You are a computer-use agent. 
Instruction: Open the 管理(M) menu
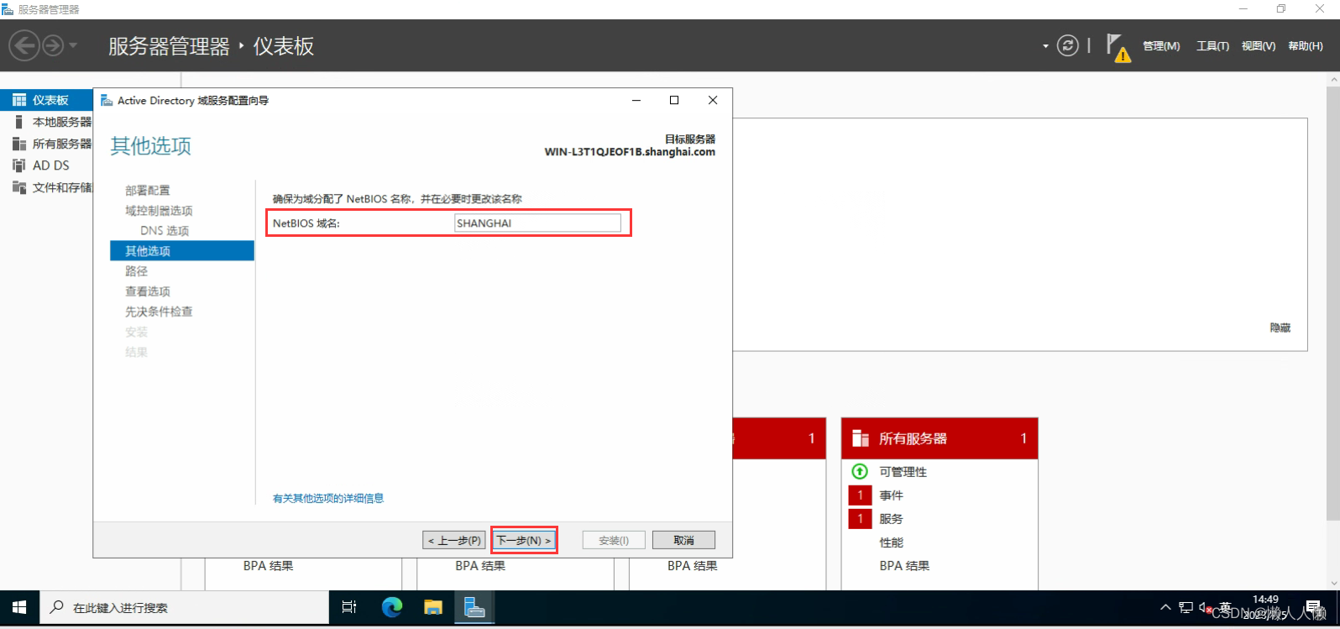[x=1161, y=46]
